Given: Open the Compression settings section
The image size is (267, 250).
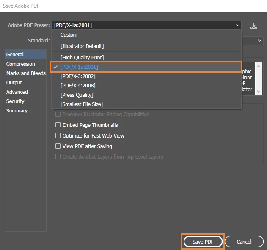Looking at the screenshot, I should (x=21, y=64).
